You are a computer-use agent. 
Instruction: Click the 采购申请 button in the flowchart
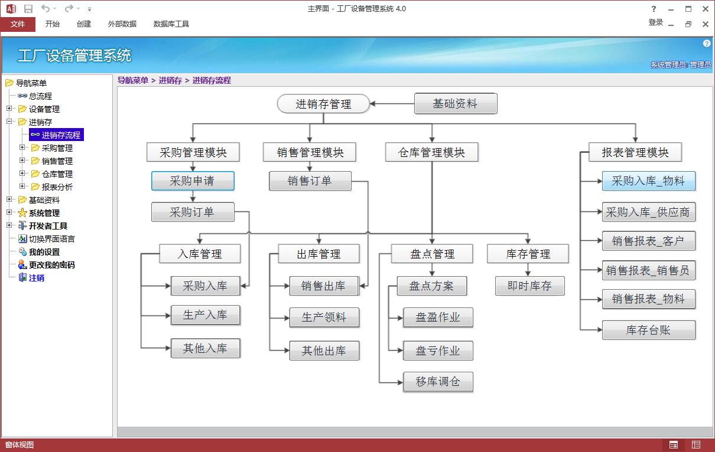pos(192,181)
